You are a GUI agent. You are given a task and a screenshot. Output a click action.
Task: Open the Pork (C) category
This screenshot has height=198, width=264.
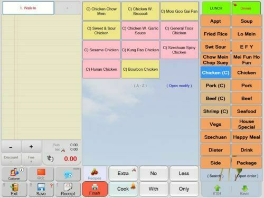click(215, 86)
